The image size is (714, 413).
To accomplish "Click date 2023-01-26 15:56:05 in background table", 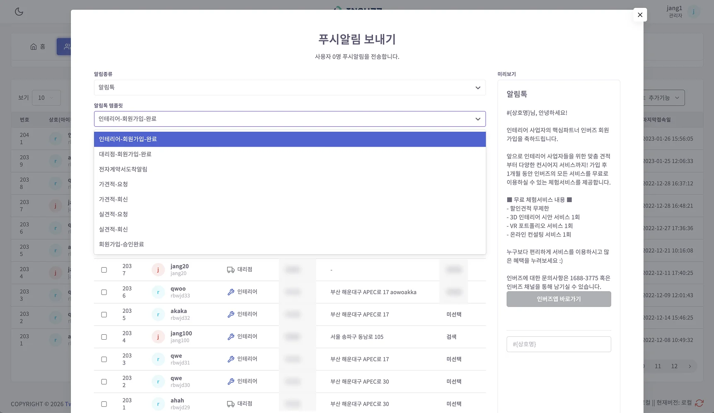I will (668, 139).
